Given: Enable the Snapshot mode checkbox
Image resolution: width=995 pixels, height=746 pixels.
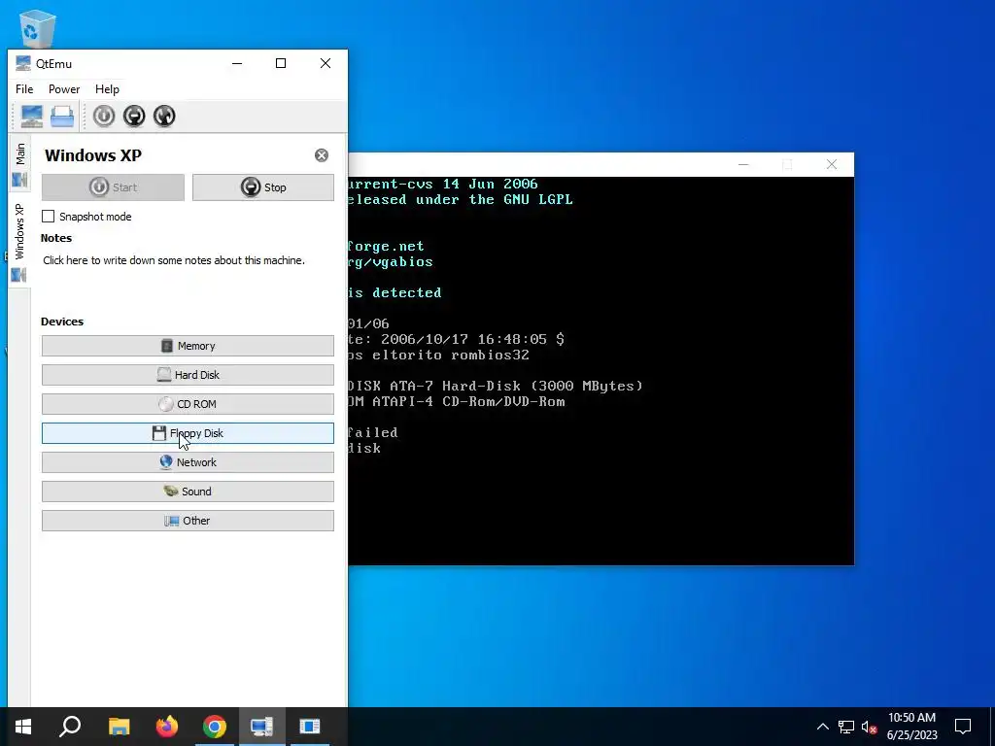Looking at the screenshot, I should click(49, 217).
